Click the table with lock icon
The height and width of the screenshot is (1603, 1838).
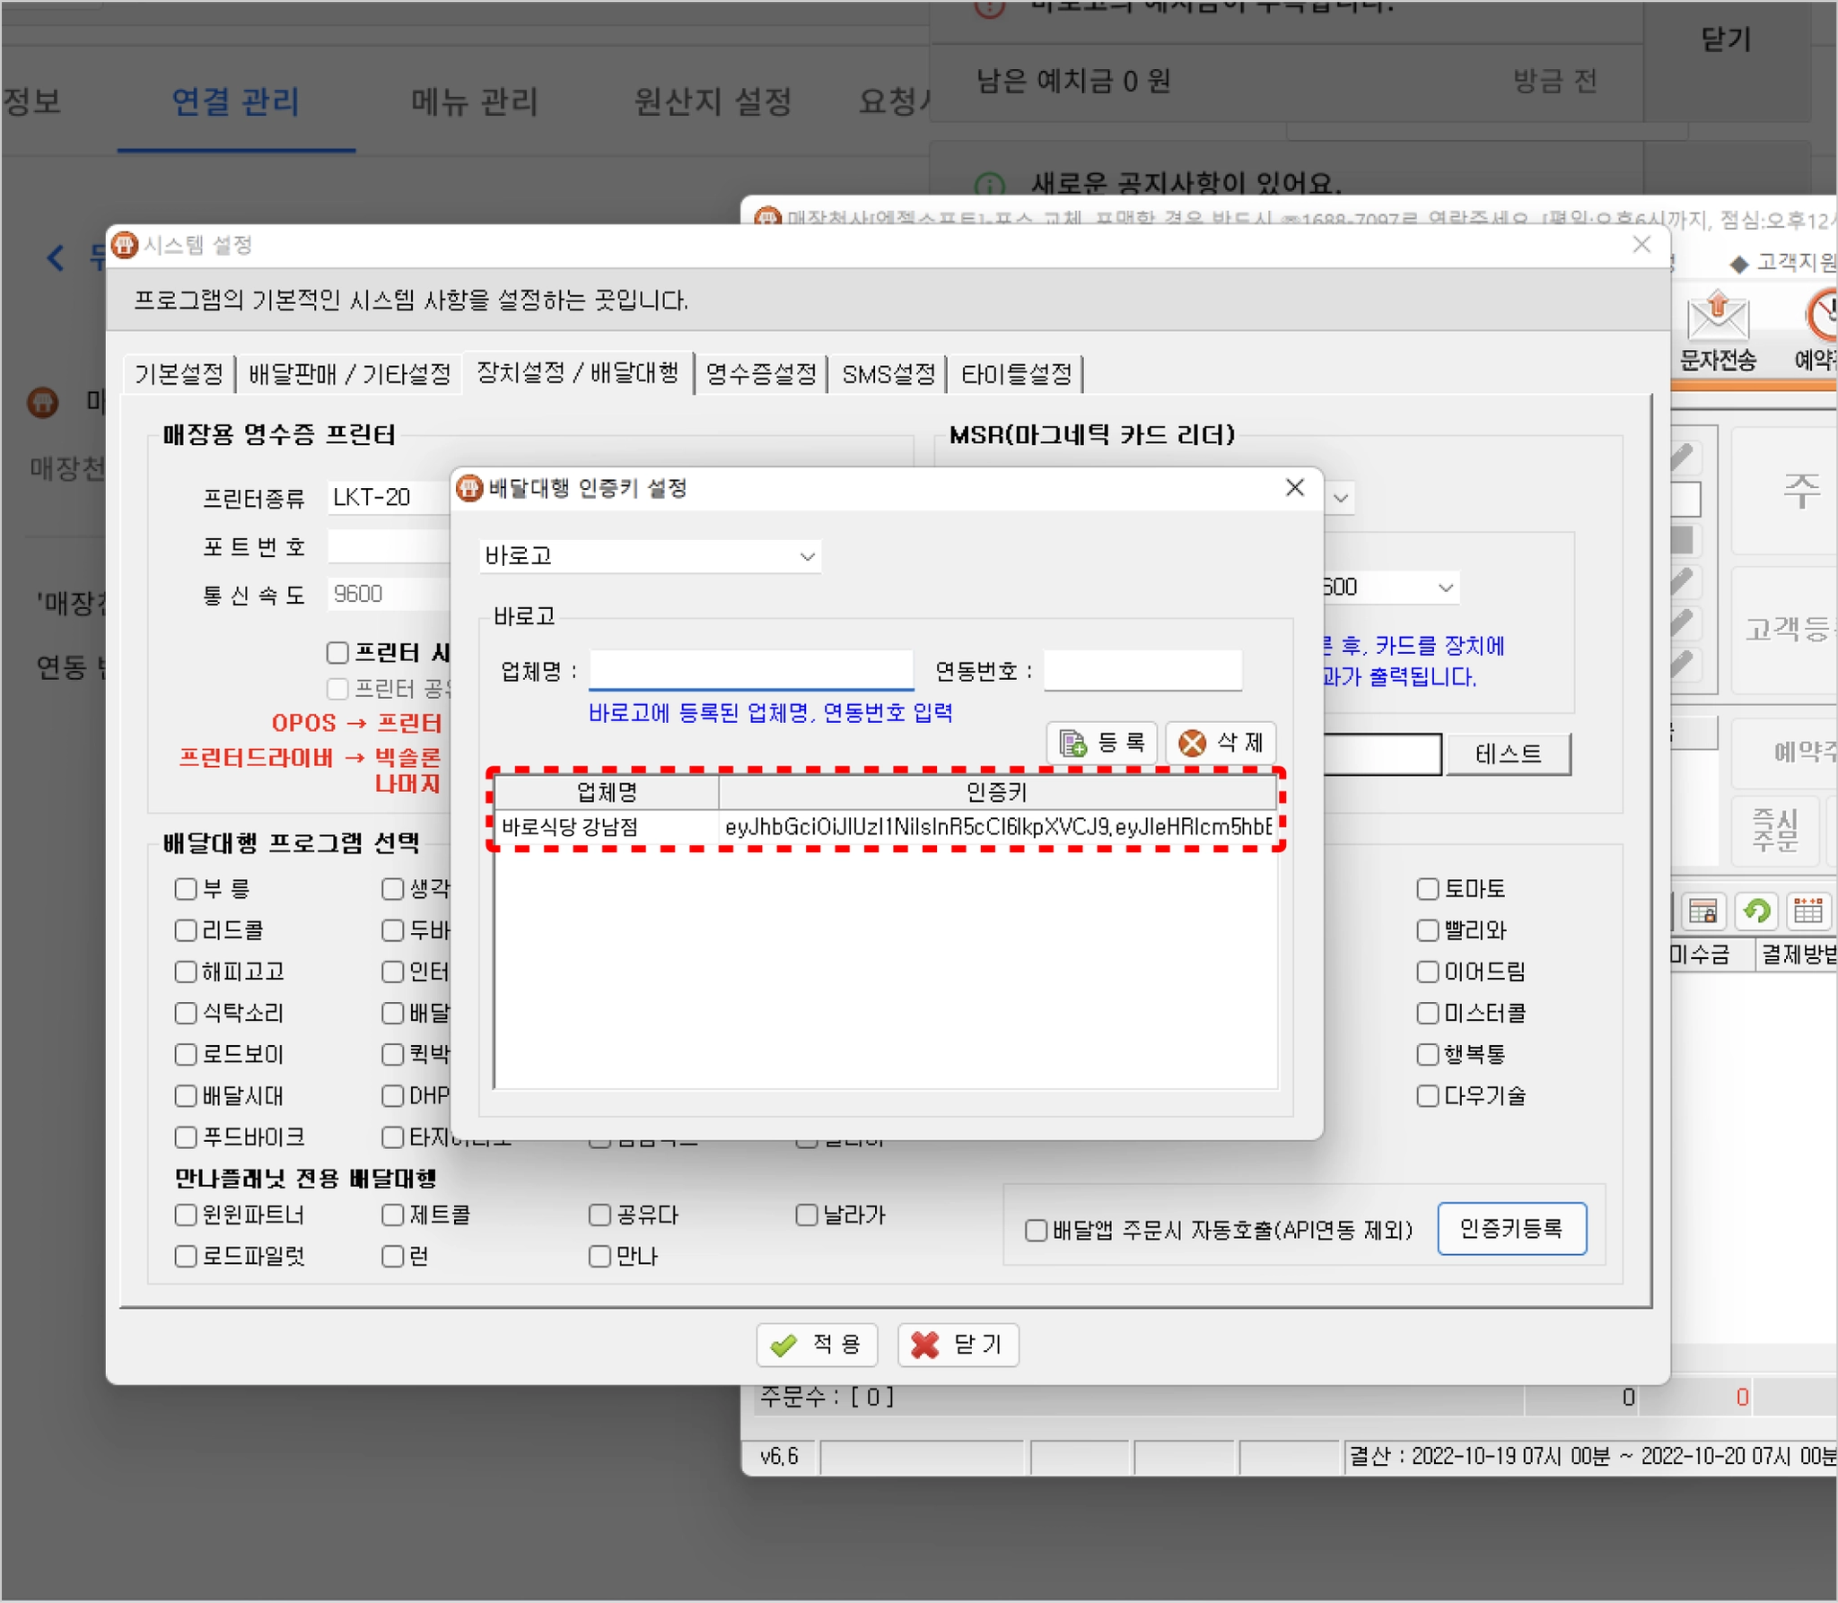pyautogui.click(x=1702, y=911)
